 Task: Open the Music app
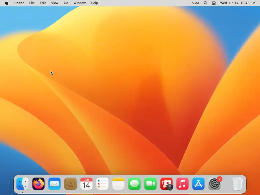[x=182, y=184]
